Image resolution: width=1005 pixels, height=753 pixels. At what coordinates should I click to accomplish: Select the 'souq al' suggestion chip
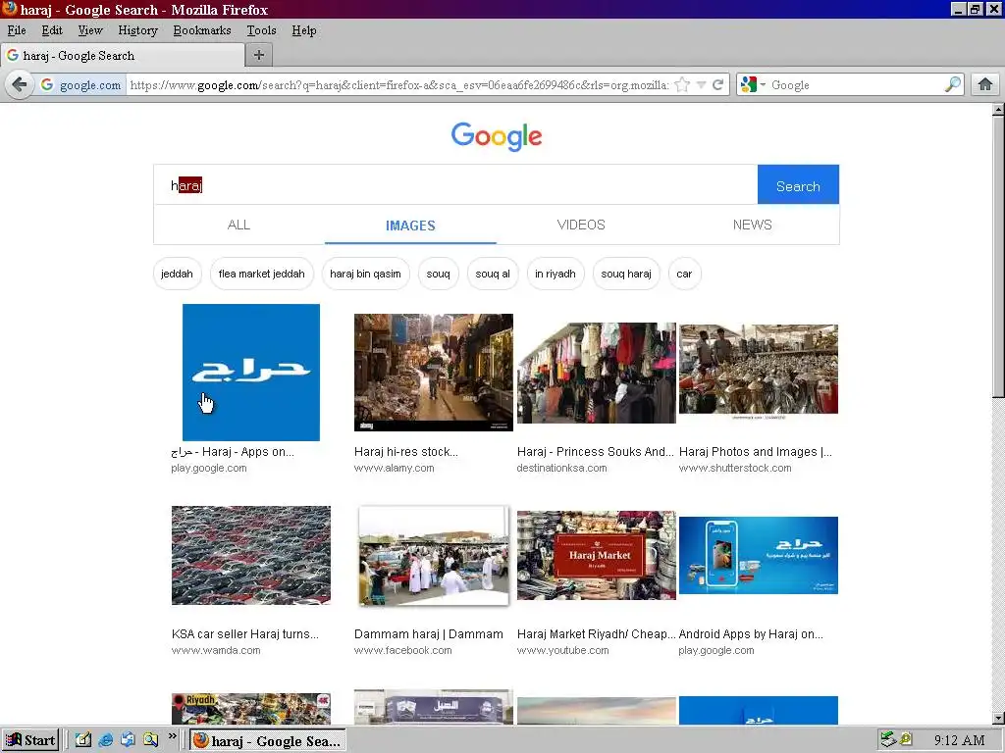[493, 274]
